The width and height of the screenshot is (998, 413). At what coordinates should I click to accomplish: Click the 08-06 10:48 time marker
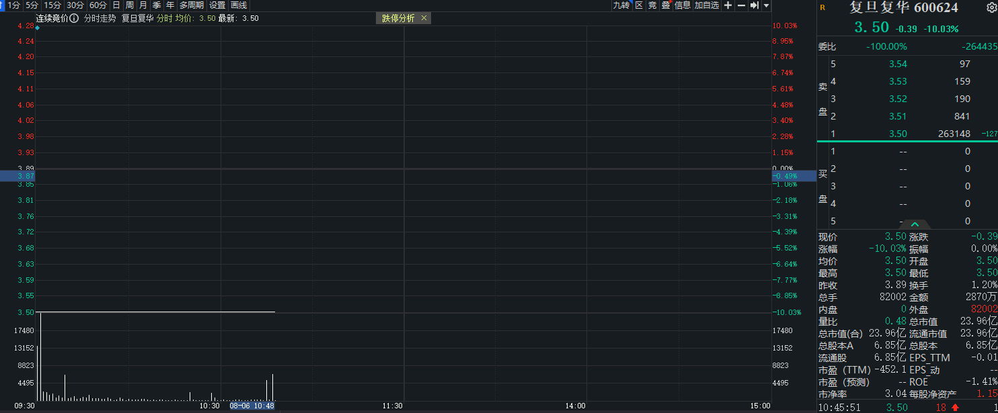(x=252, y=406)
